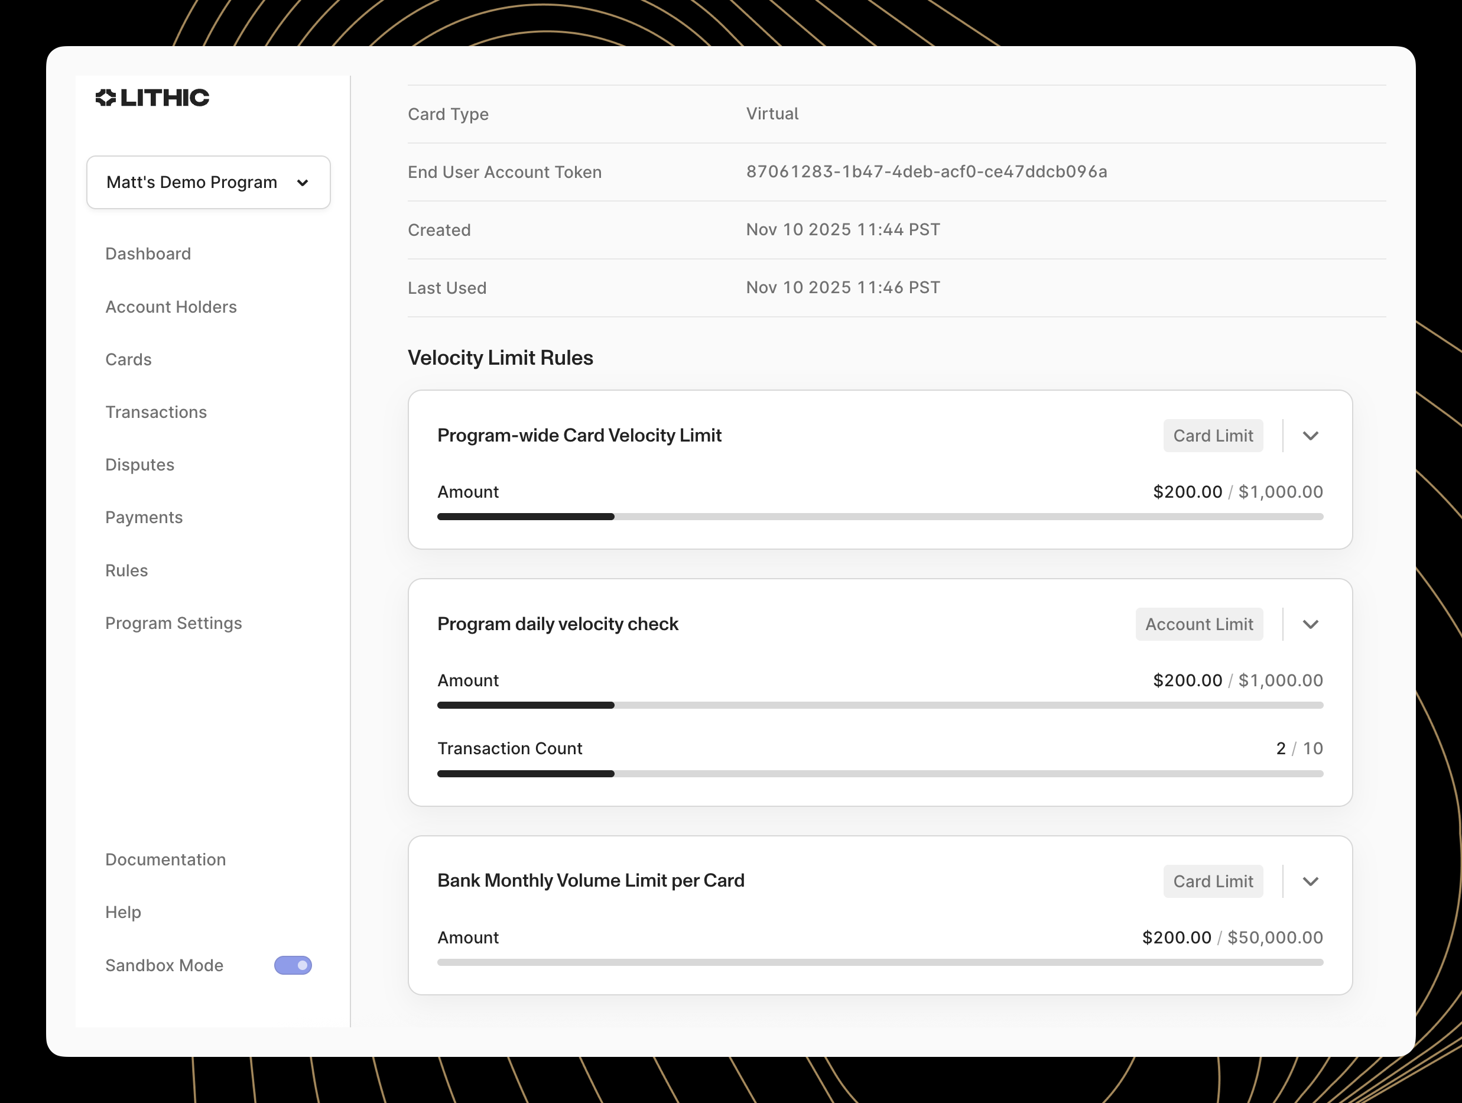Open the Transactions page

tap(156, 412)
